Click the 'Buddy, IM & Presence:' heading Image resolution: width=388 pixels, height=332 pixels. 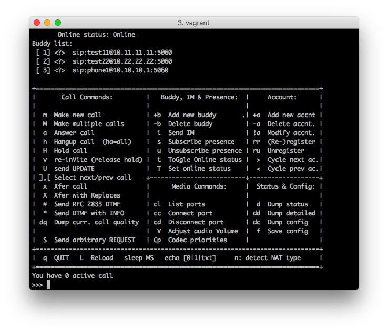pos(199,97)
